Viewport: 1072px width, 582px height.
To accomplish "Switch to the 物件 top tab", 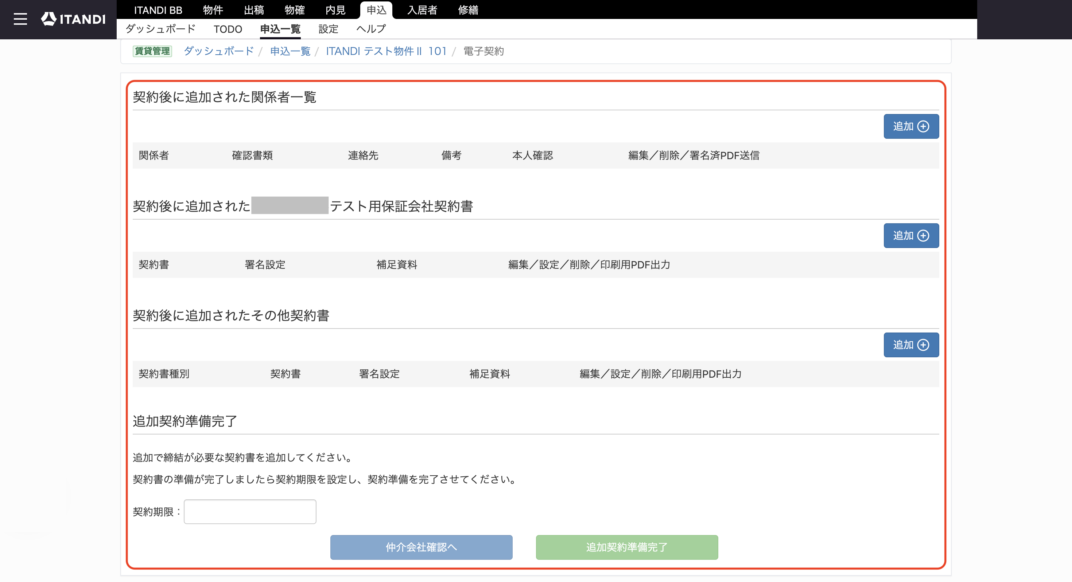I will pyautogui.click(x=213, y=10).
